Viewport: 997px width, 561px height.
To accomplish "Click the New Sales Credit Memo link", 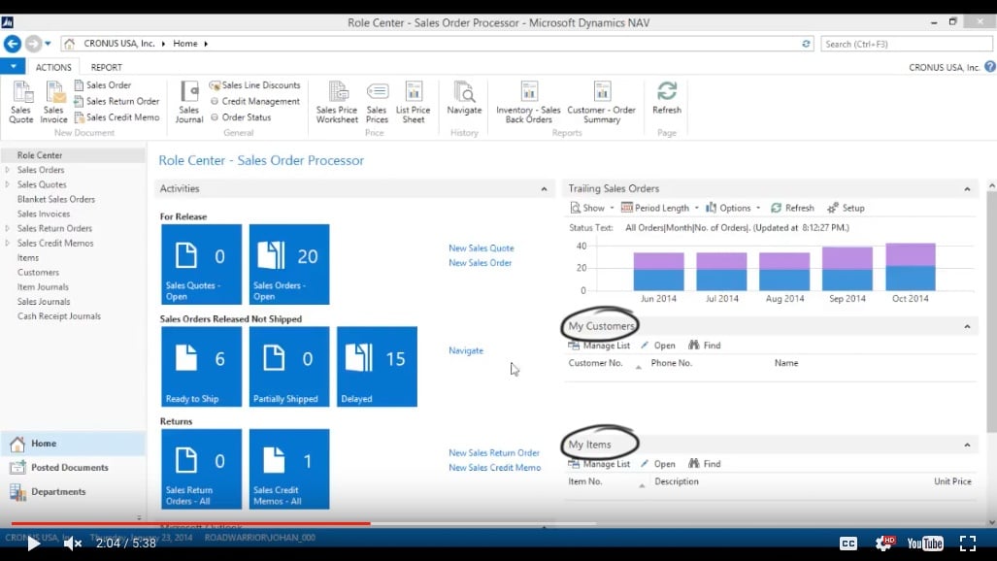I will 494,468.
